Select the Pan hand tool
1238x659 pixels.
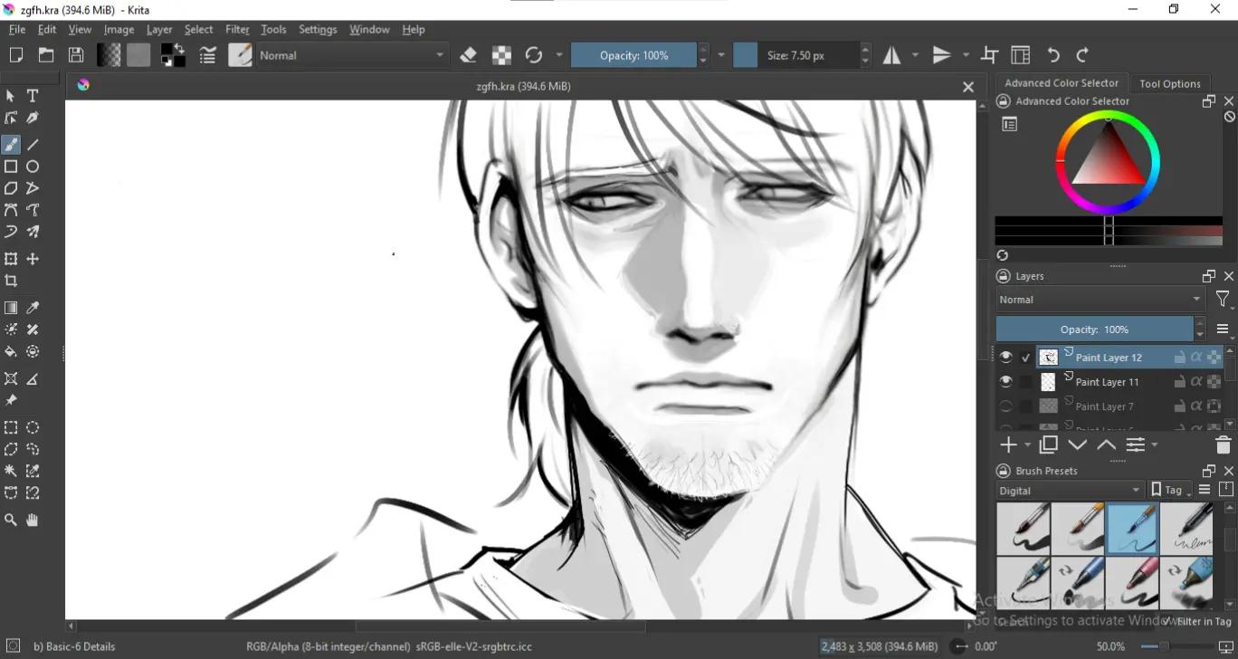[x=33, y=520]
